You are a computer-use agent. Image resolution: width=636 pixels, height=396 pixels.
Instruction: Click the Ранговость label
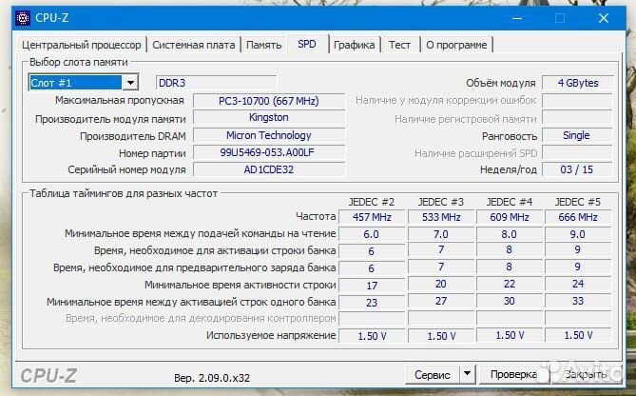pos(510,136)
